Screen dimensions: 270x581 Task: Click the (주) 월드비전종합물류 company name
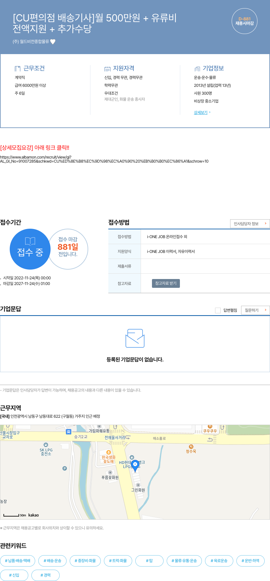coord(31,42)
